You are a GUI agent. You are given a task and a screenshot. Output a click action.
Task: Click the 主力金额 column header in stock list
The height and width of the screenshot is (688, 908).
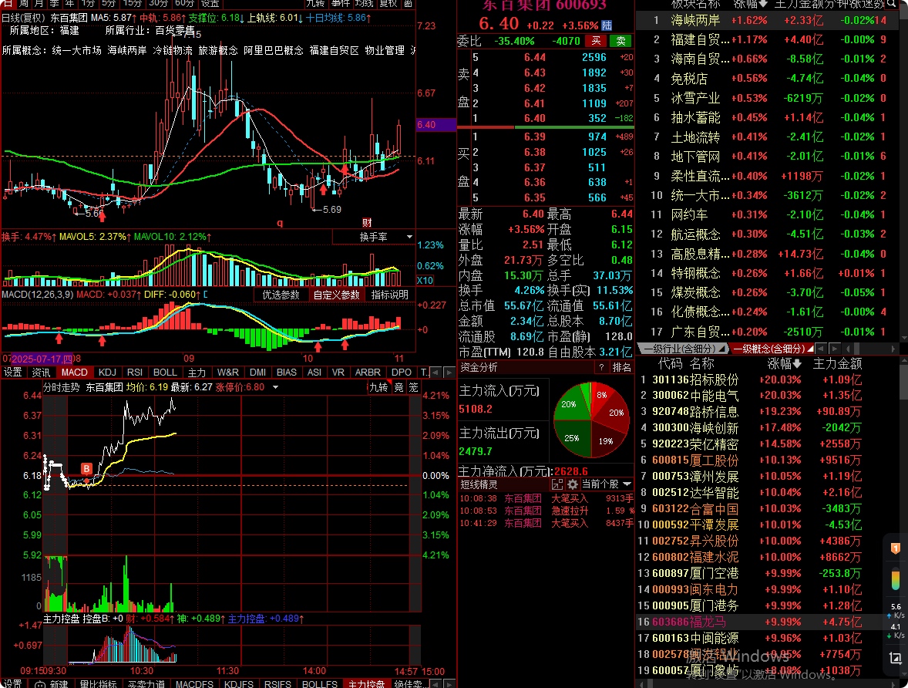[837, 363]
